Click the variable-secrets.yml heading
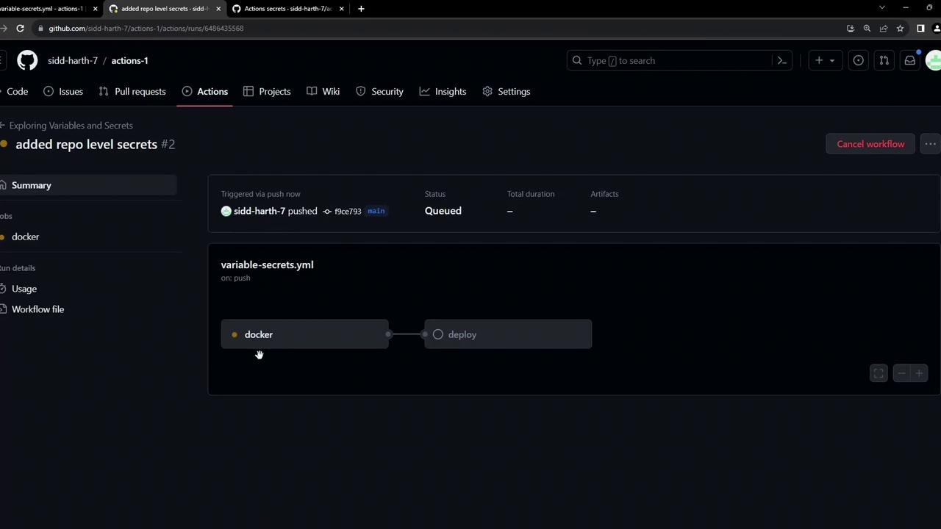 (267, 264)
